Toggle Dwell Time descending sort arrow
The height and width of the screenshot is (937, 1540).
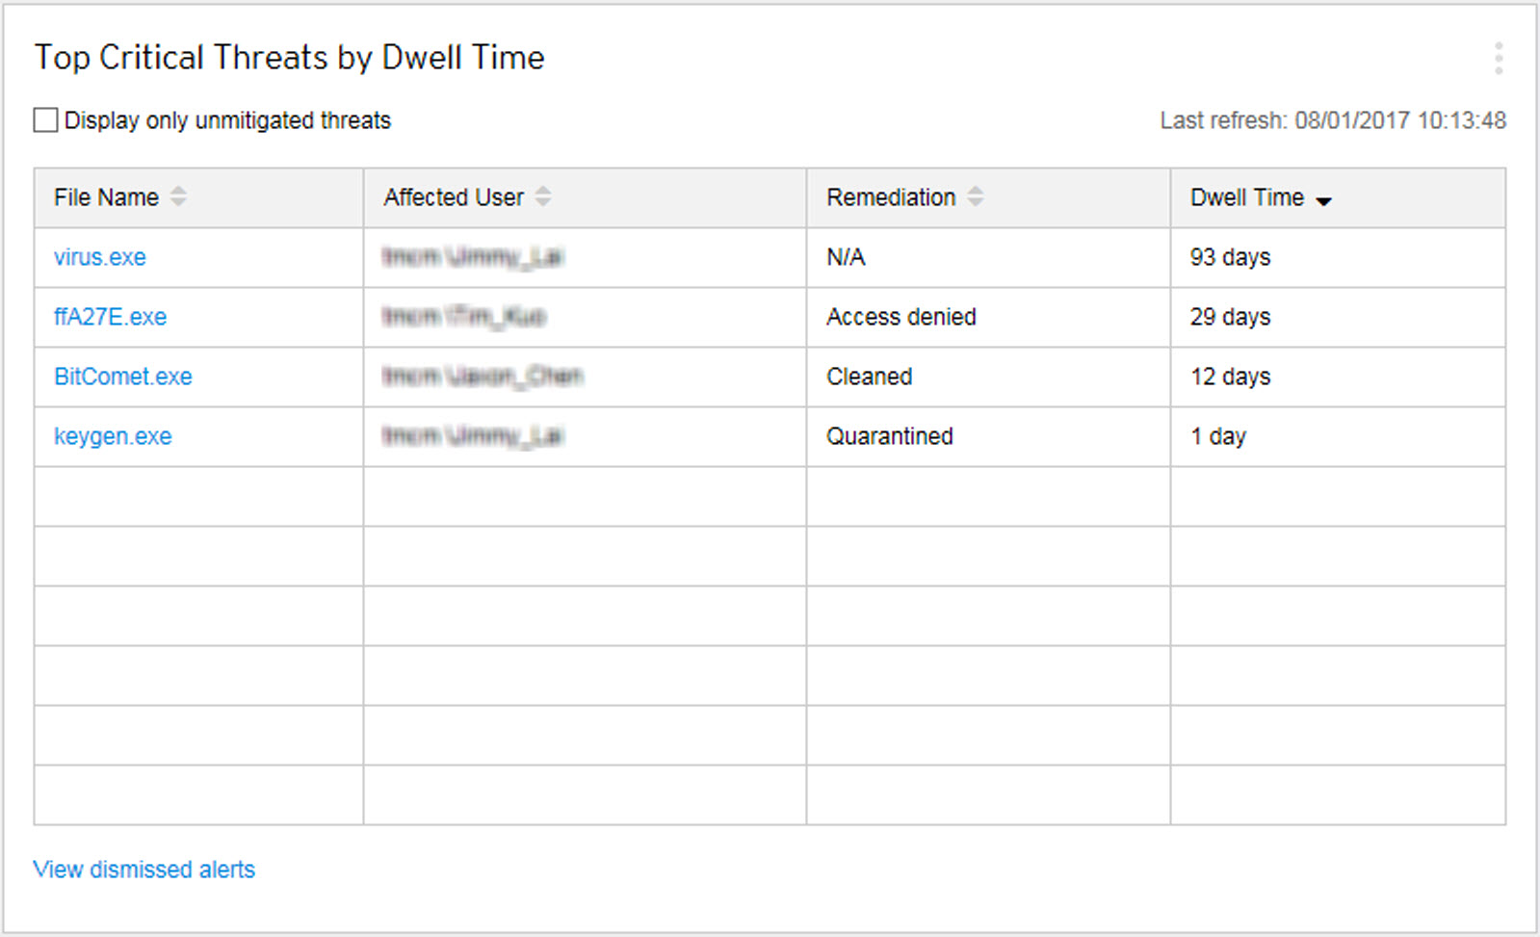(x=1324, y=200)
